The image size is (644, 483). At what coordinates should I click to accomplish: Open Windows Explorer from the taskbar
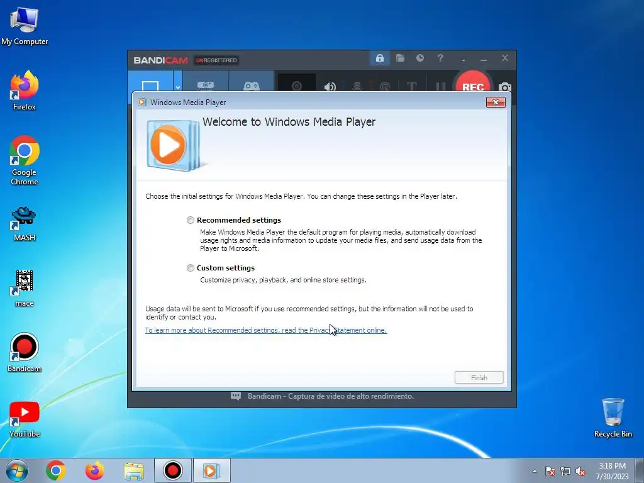pos(134,471)
